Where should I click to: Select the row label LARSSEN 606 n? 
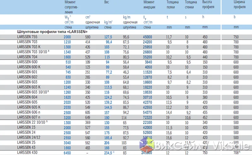(x=29, y=112)
